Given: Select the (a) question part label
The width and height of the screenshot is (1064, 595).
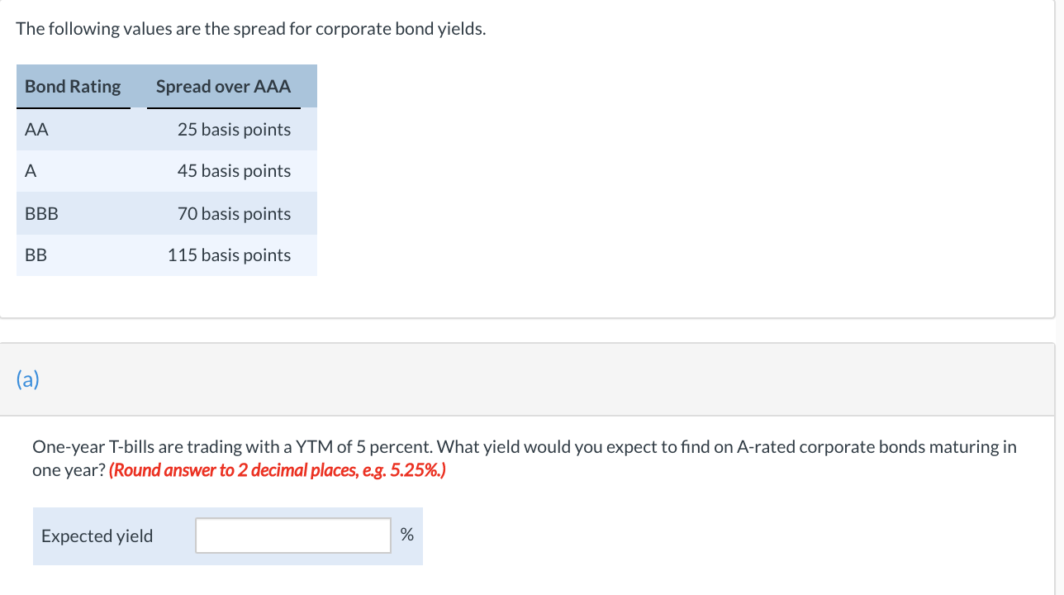Looking at the screenshot, I should [27, 379].
